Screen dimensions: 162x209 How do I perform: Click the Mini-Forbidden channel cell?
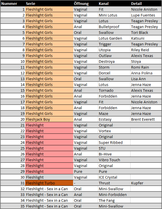114,195
